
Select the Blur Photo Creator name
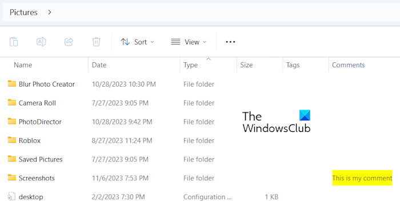[47, 84]
